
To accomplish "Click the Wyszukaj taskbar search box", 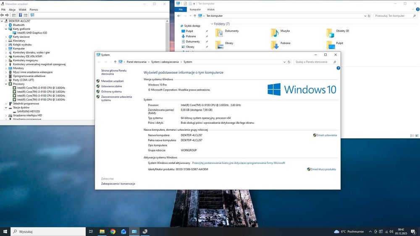I will pos(48,231).
